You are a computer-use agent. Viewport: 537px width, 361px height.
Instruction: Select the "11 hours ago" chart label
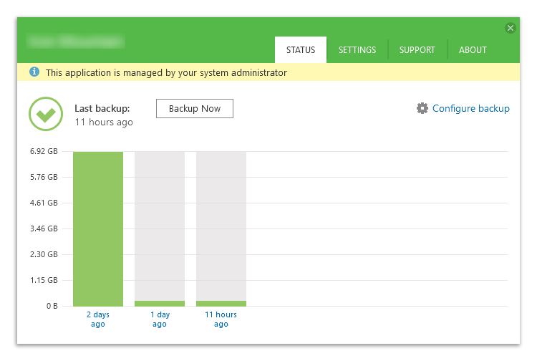pos(221,319)
